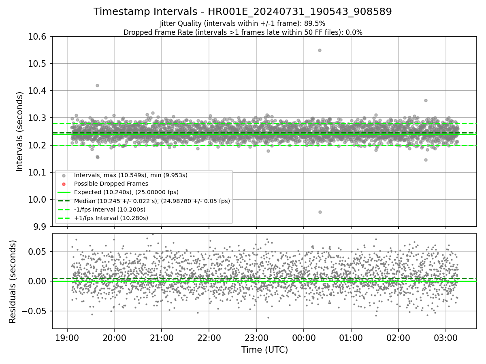Click legend entry '-1/fps Interval (10.200s)'
Viewport: 486px width, 364px height.
point(110,210)
